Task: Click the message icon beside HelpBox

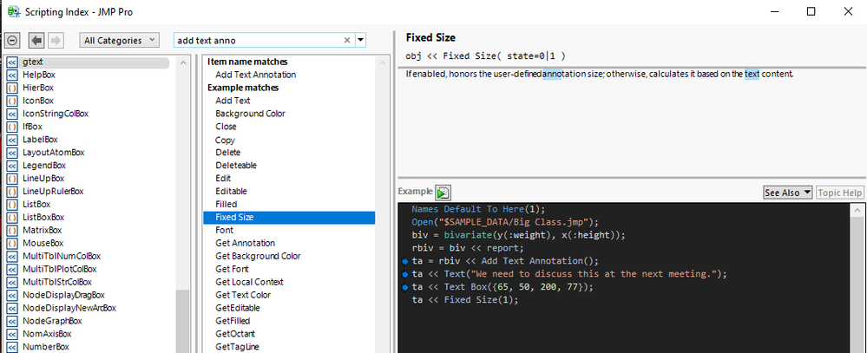Action: [11, 75]
